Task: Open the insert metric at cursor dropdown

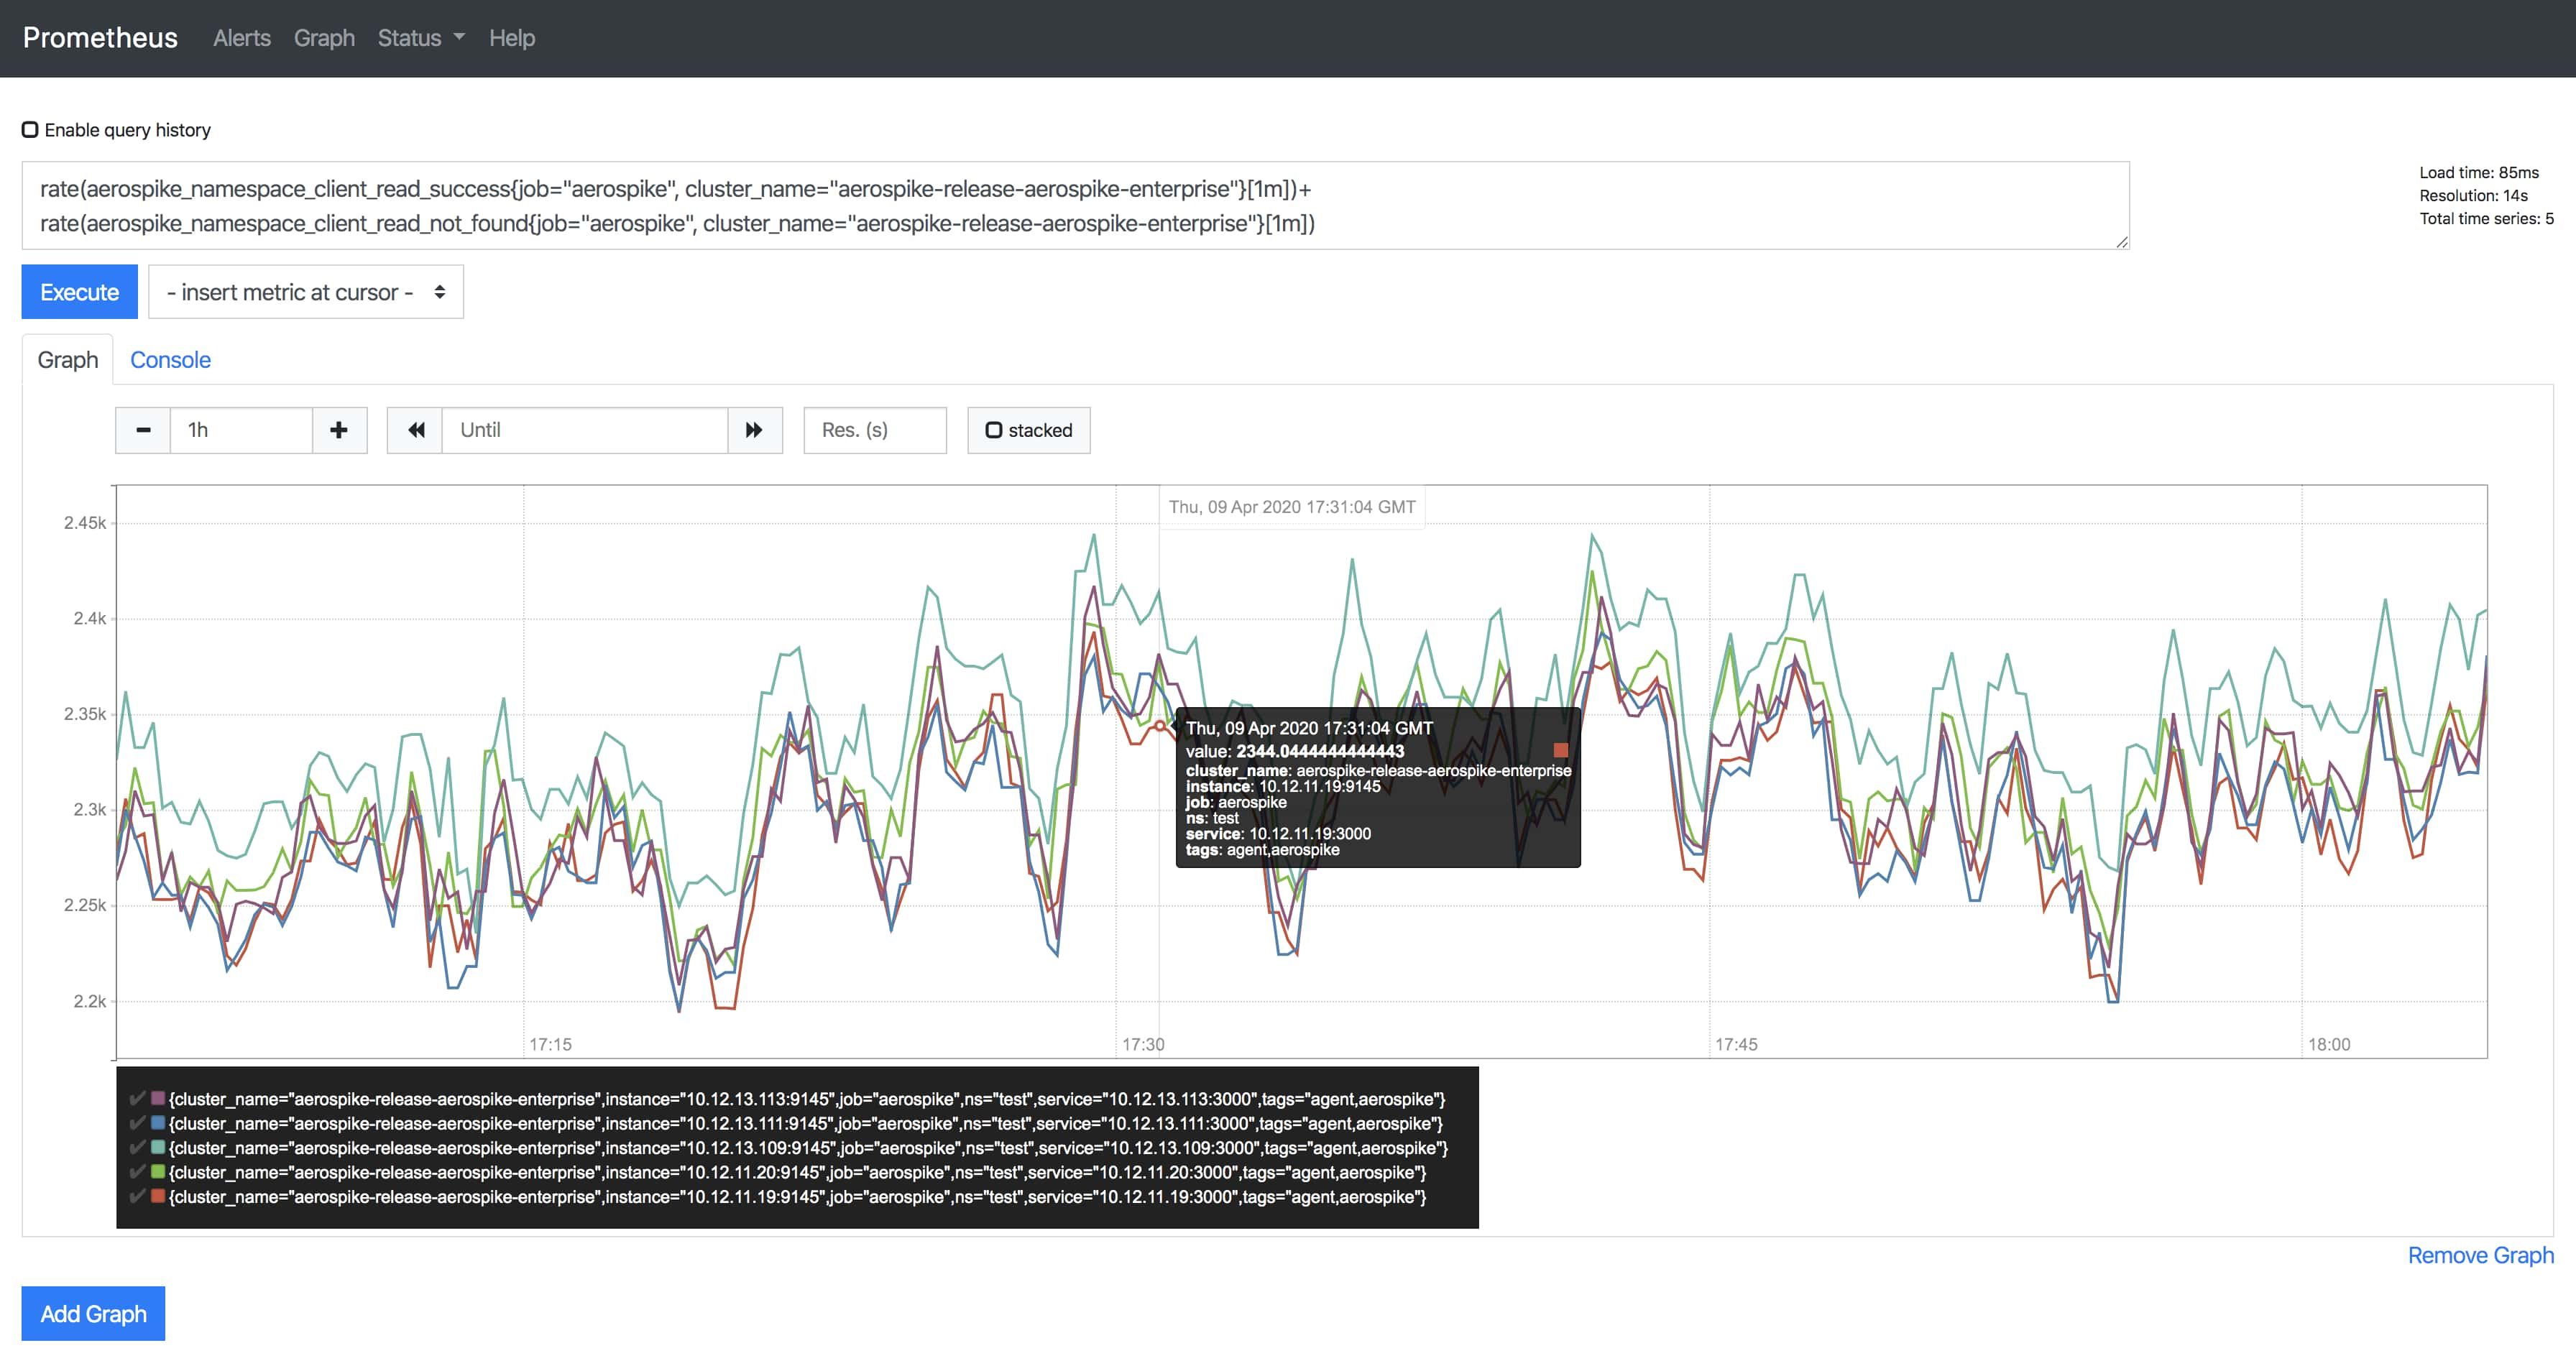Action: tap(305, 291)
